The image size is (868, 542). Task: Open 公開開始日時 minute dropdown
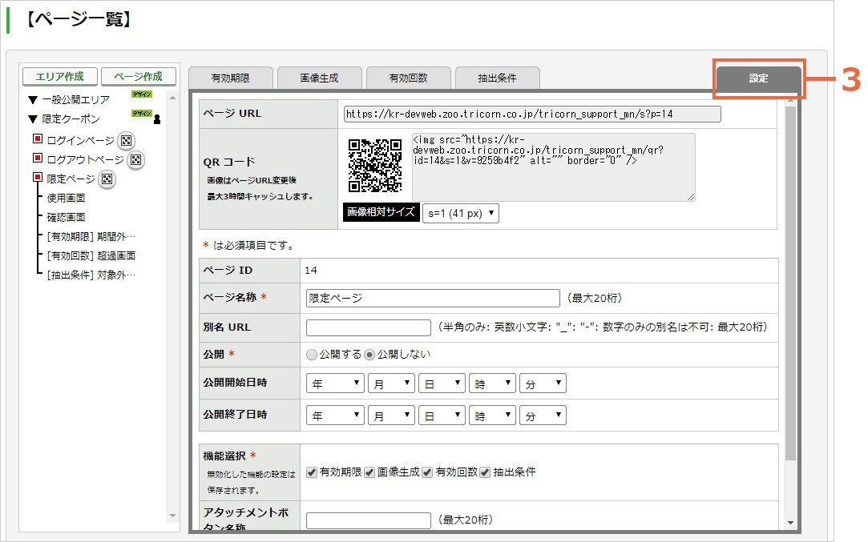(543, 383)
